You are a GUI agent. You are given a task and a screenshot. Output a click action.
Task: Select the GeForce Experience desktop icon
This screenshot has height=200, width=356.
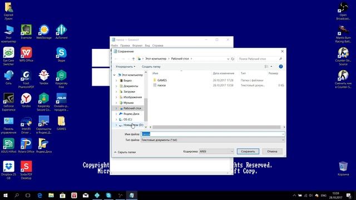9,102
